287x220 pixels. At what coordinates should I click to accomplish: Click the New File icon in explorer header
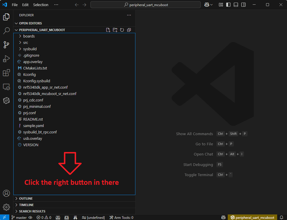click(x=108, y=30)
